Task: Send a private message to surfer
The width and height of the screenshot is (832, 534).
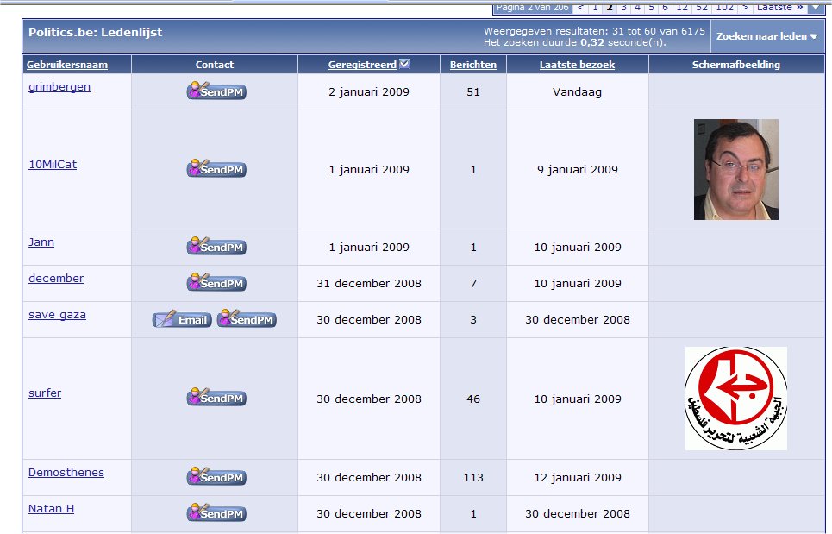Action: coord(216,399)
